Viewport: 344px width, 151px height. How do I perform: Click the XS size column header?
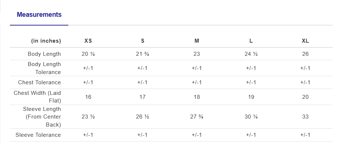point(88,41)
